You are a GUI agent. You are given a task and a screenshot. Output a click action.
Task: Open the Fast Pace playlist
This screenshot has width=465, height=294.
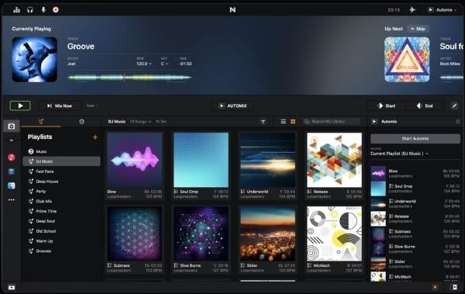(61, 171)
